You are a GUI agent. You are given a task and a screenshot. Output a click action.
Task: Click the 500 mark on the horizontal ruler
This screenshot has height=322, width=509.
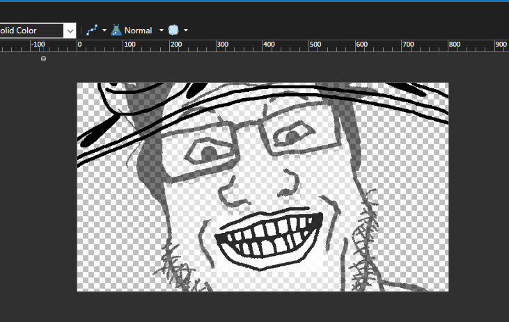click(x=315, y=45)
